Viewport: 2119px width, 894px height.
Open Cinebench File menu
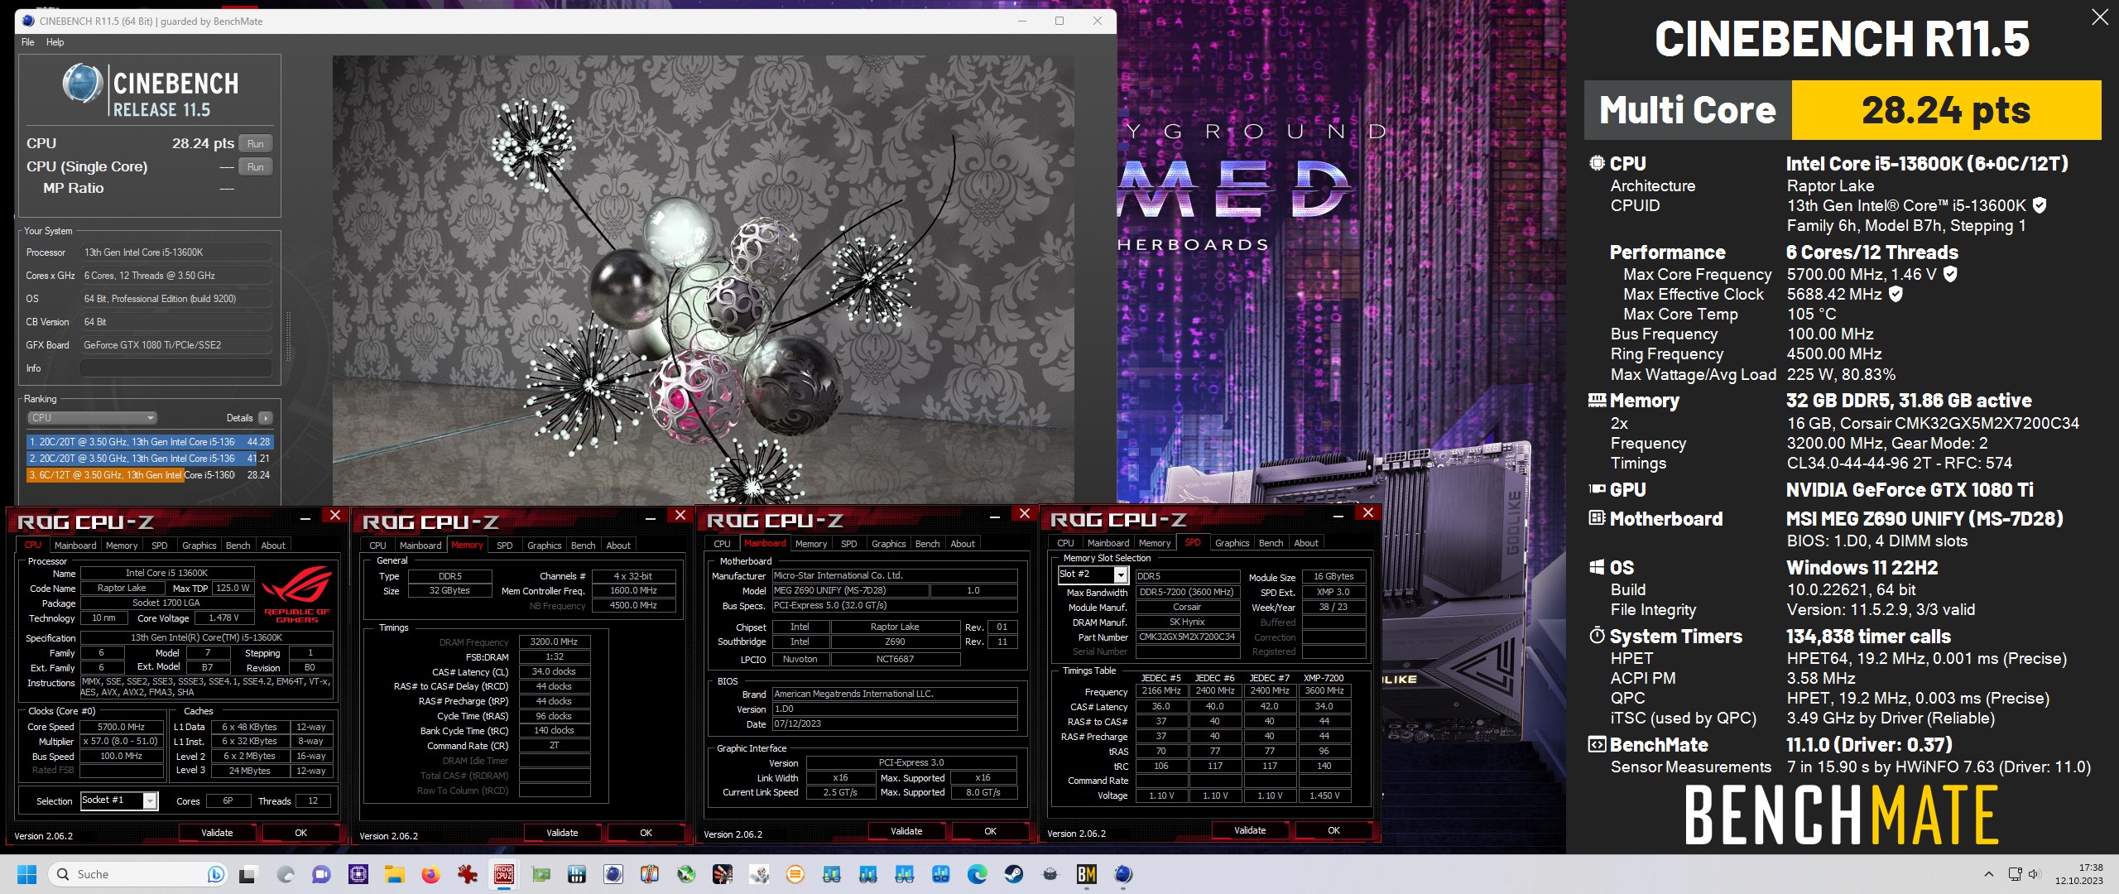click(28, 42)
